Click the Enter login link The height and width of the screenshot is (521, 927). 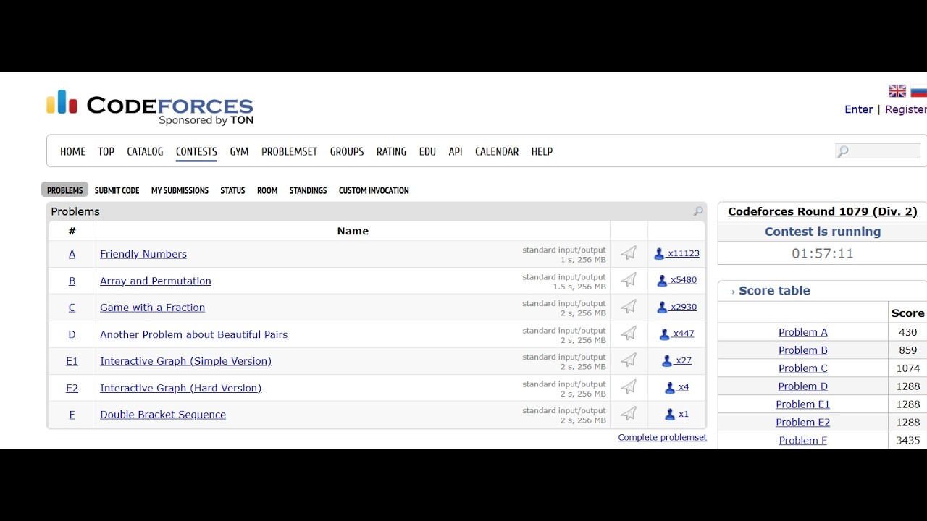858,109
